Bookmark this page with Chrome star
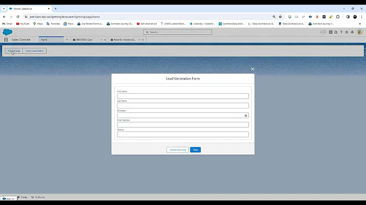Viewport: 366px width, 205px height. click(280, 17)
